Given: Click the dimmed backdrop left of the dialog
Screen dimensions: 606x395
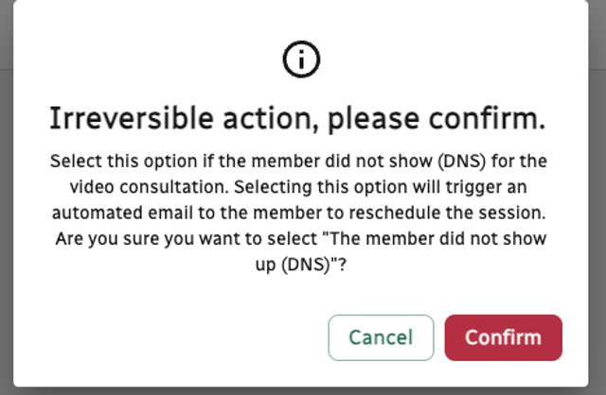Looking at the screenshot, I should (6, 189).
